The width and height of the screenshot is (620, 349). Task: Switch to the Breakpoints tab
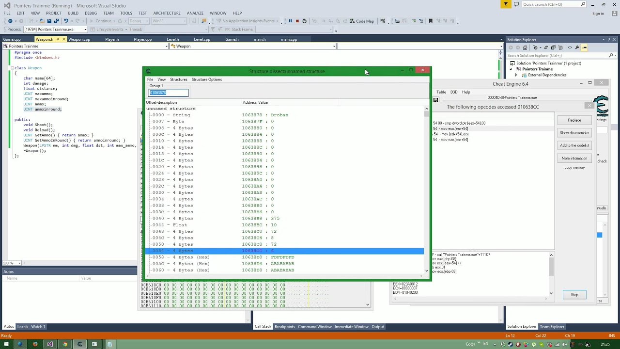pos(285,327)
